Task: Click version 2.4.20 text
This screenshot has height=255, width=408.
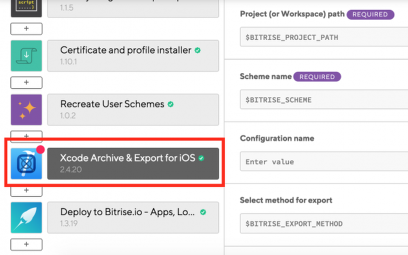Action: (71, 169)
